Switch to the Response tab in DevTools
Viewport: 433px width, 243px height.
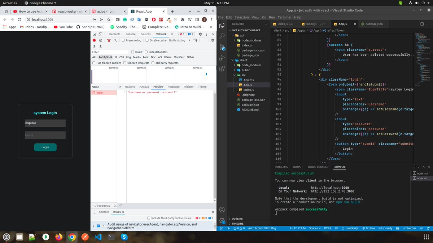pos(173,87)
